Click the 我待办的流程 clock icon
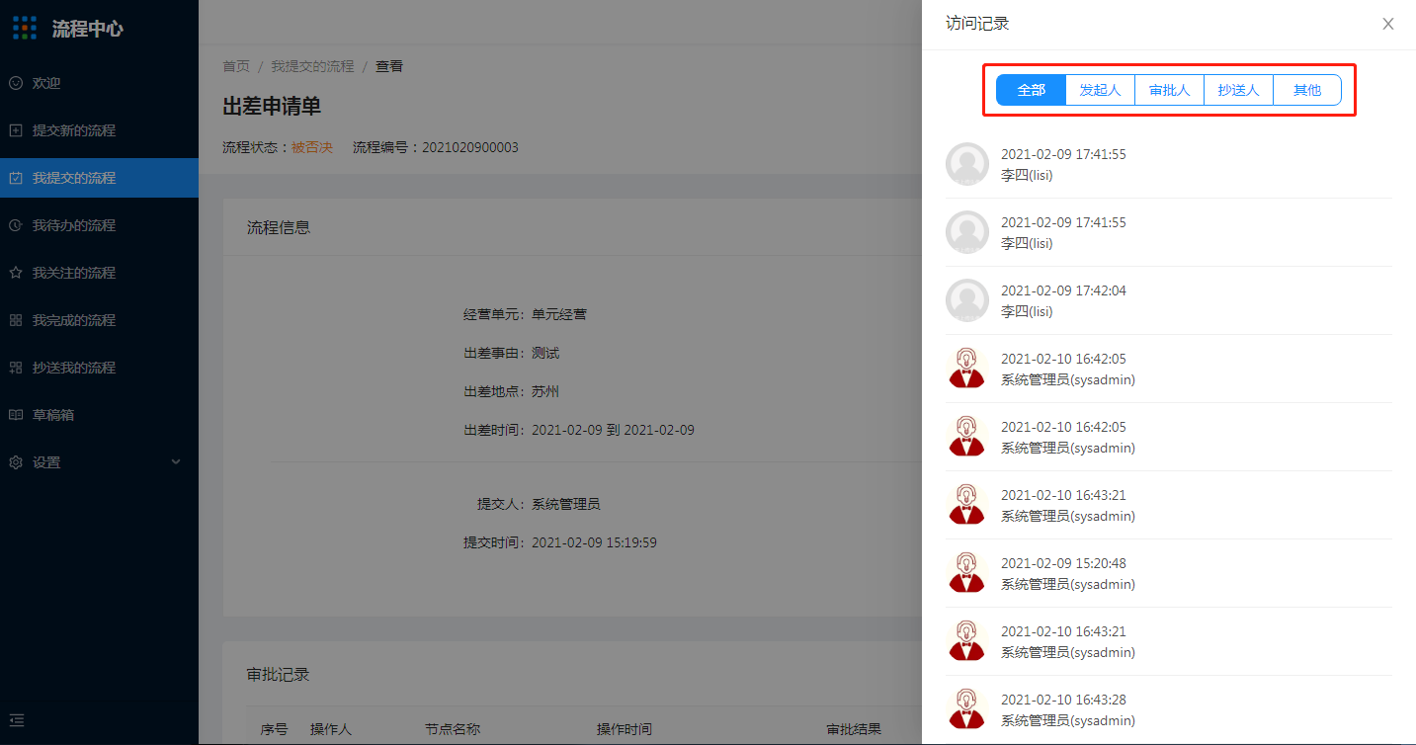Screen dimensions: 1416x745 click(x=16, y=225)
